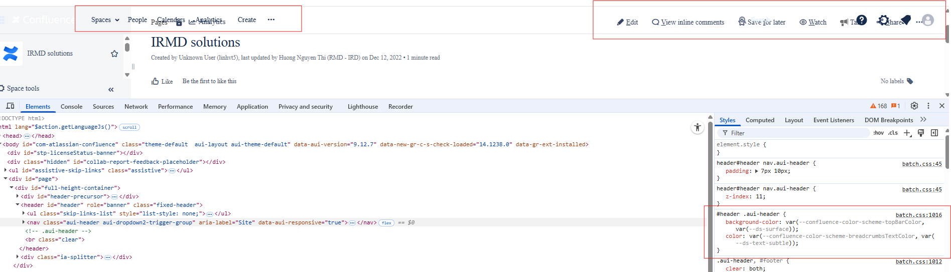
Task: Collapse the header banner element node
Action: click(x=18, y=205)
